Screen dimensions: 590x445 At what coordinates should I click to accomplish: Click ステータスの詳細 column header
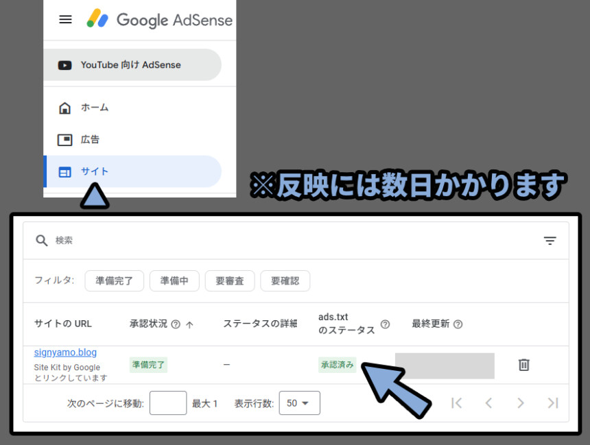click(260, 324)
